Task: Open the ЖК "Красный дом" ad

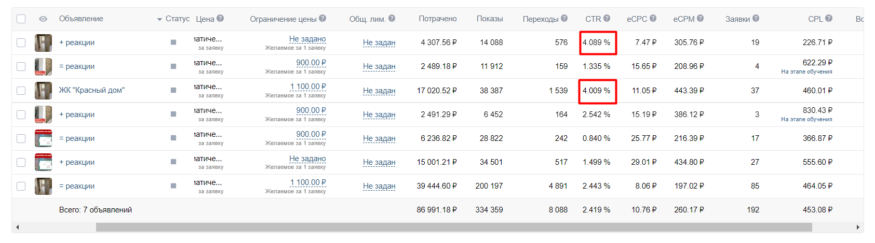Action: 92,90
